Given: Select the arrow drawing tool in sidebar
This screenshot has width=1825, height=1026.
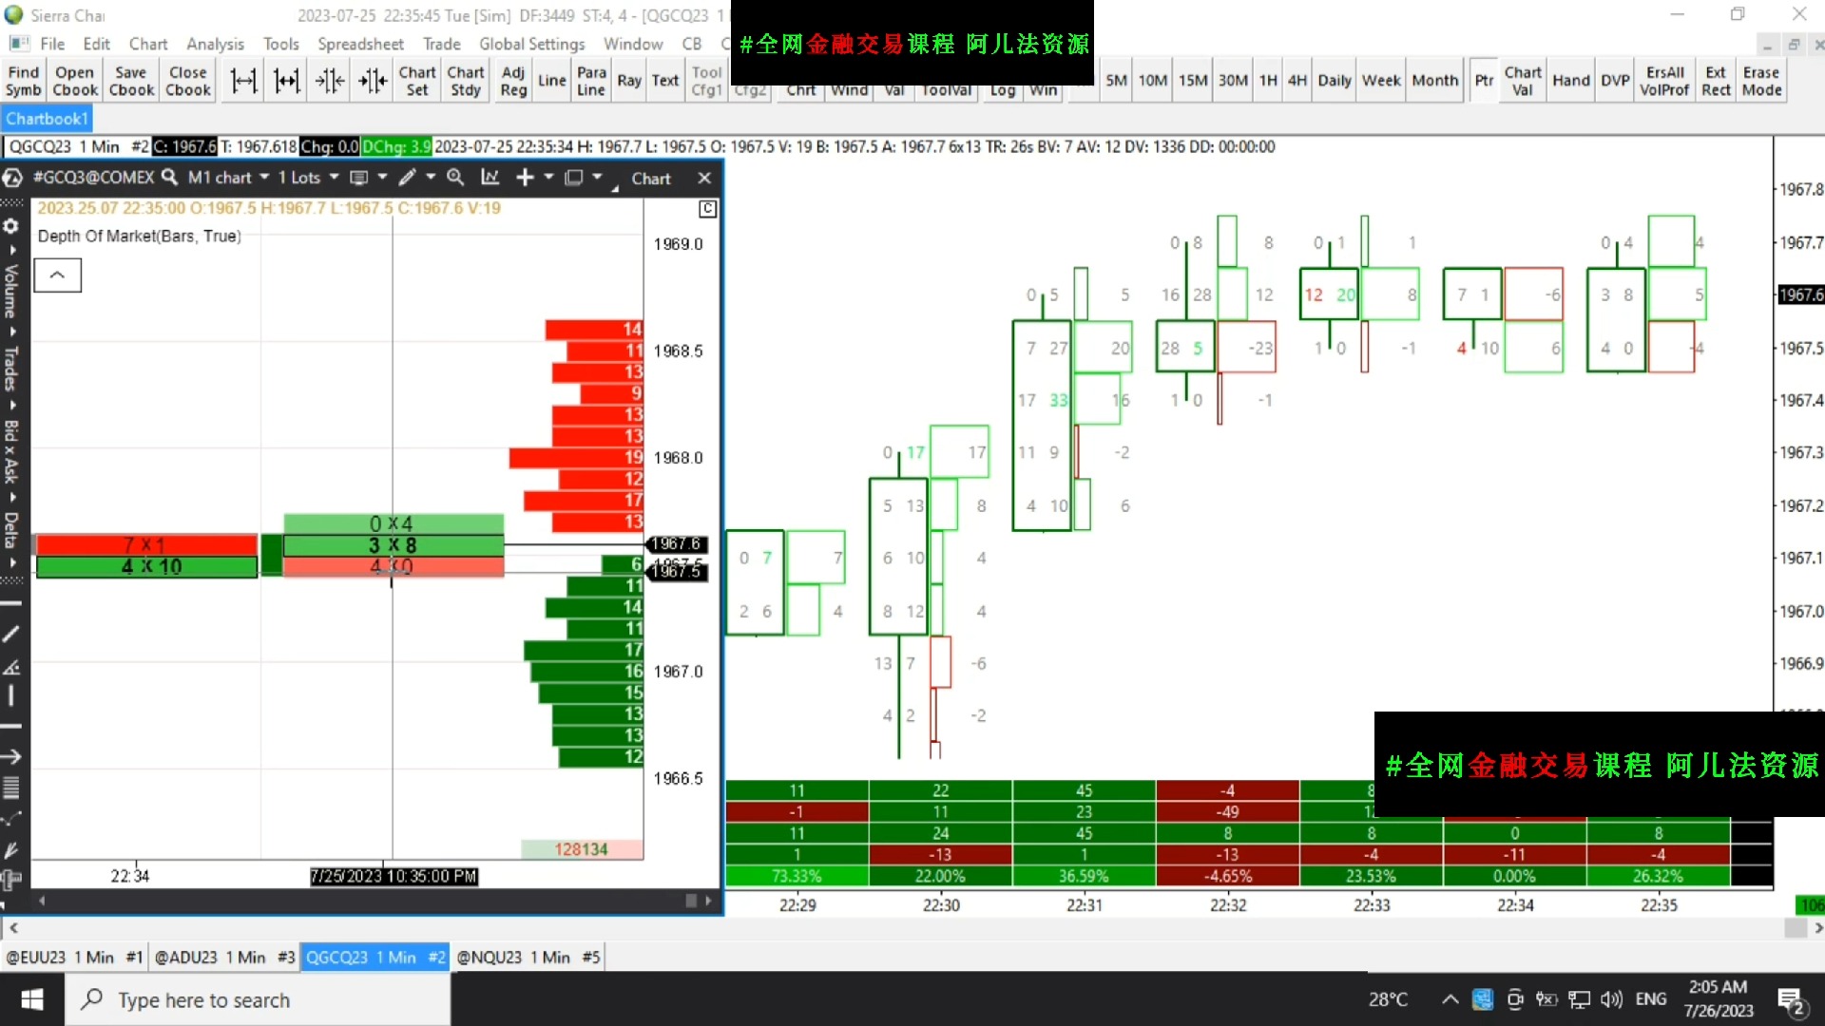Looking at the screenshot, I should point(11,757).
